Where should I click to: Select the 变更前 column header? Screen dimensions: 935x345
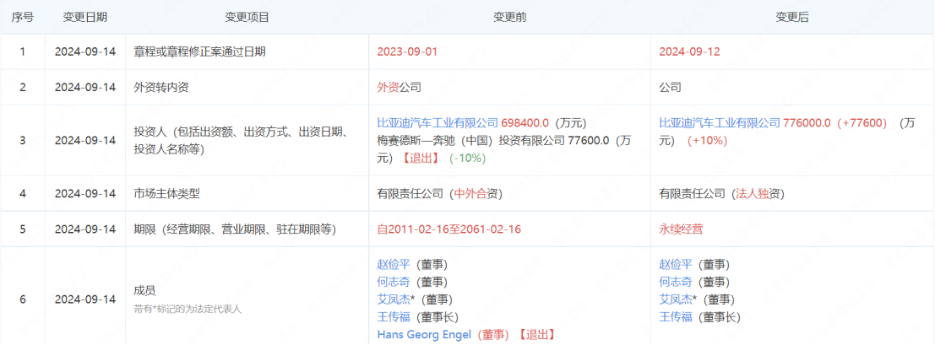509,17
